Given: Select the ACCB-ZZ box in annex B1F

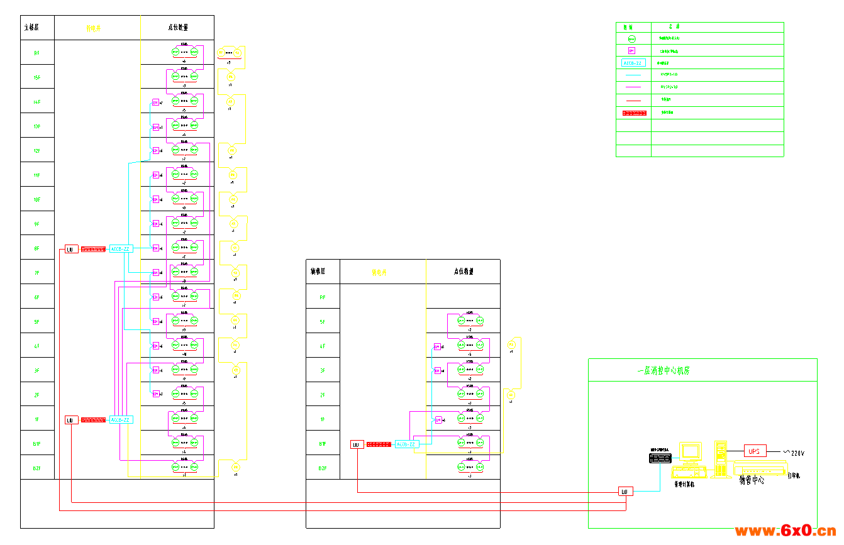Looking at the screenshot, I should (406, 444).
